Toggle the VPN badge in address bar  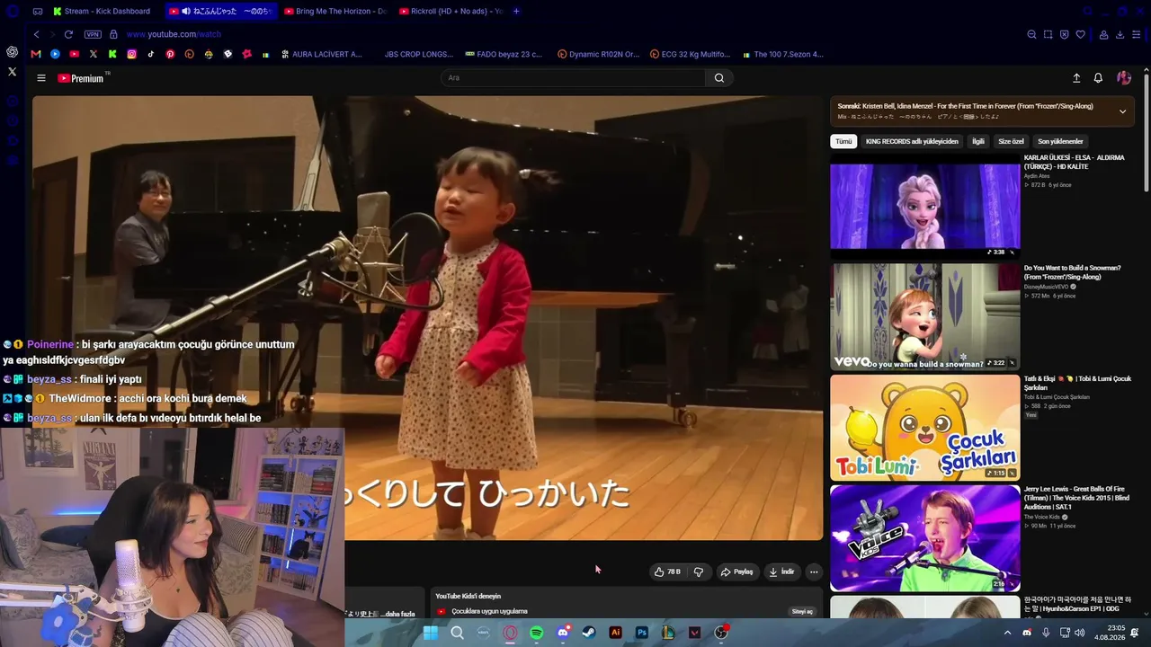[x=93, y=34]
